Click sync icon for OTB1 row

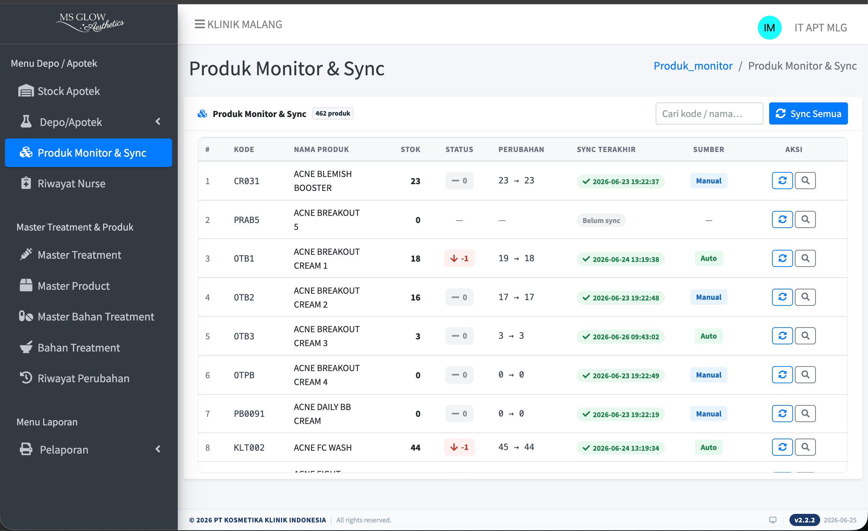[782, 258]
